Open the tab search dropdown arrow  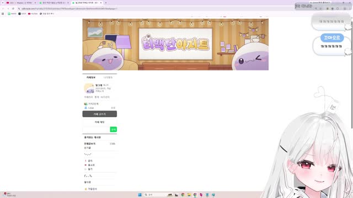pos(3,3)
